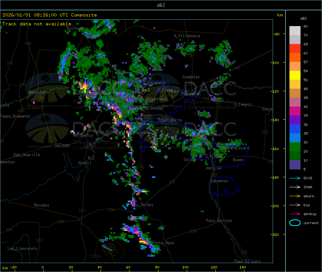The image size is (322, 272).
Task: Click the Nihuil map label
Action: (x=84, y=163)
